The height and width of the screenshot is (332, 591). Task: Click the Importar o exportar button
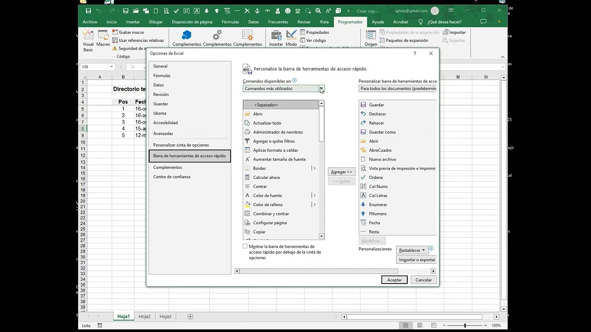point(417,260)
